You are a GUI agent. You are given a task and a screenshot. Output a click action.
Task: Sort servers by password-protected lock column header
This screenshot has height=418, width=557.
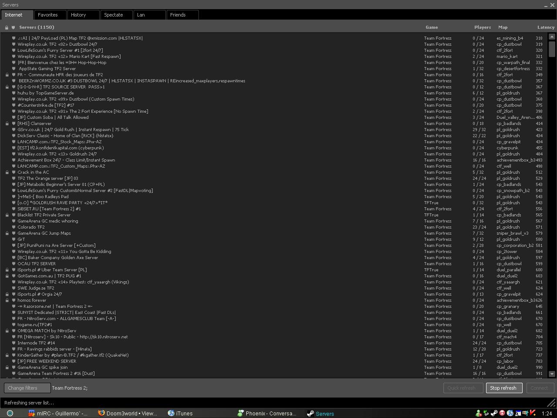tap(7, 27)
